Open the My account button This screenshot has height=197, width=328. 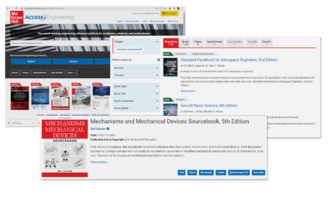click(170, 14)
